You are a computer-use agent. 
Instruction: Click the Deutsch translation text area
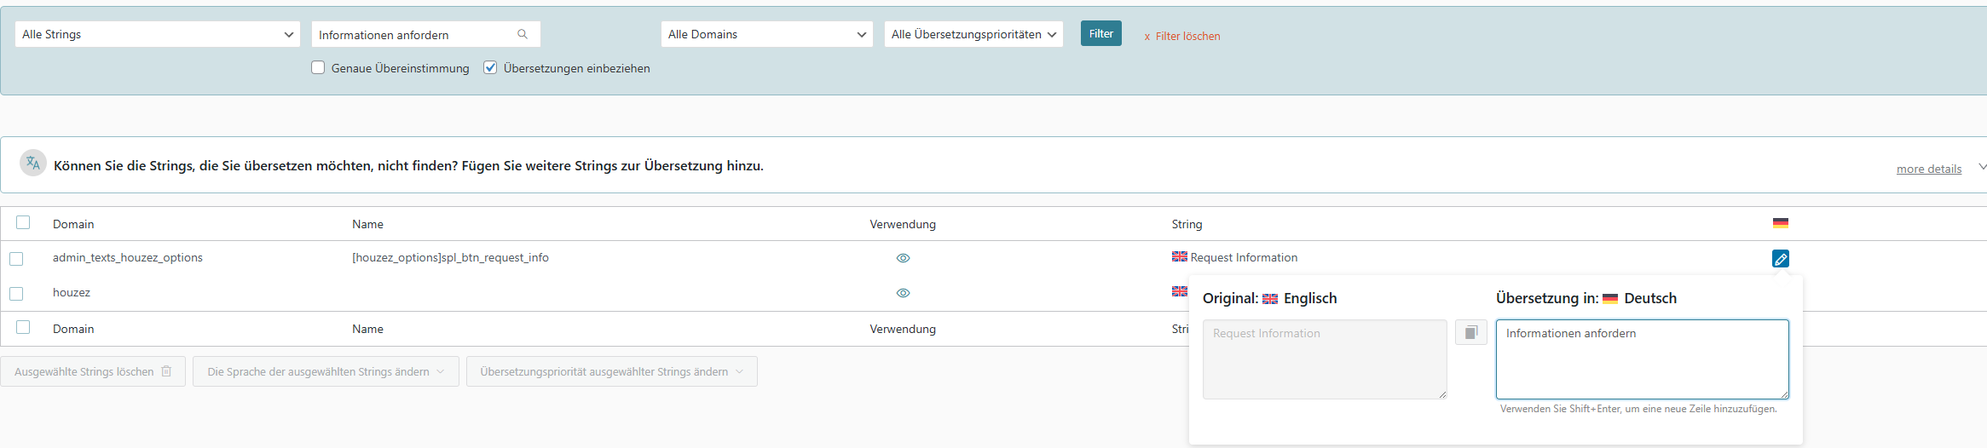pos(1642,359)
